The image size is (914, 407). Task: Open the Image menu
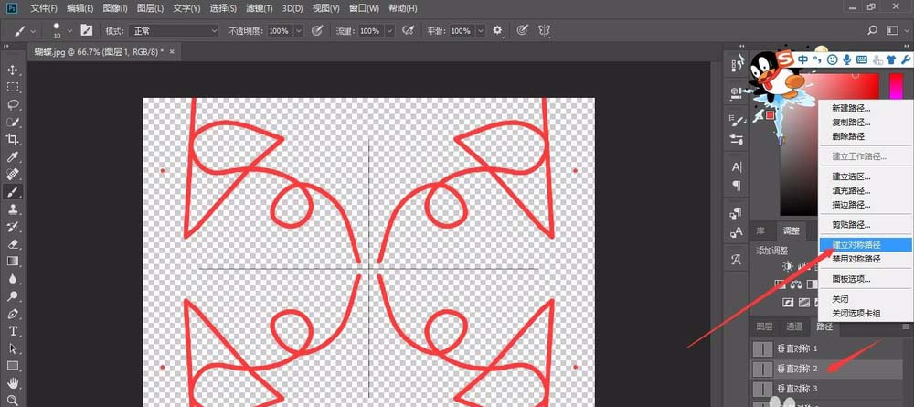(115, 8)
